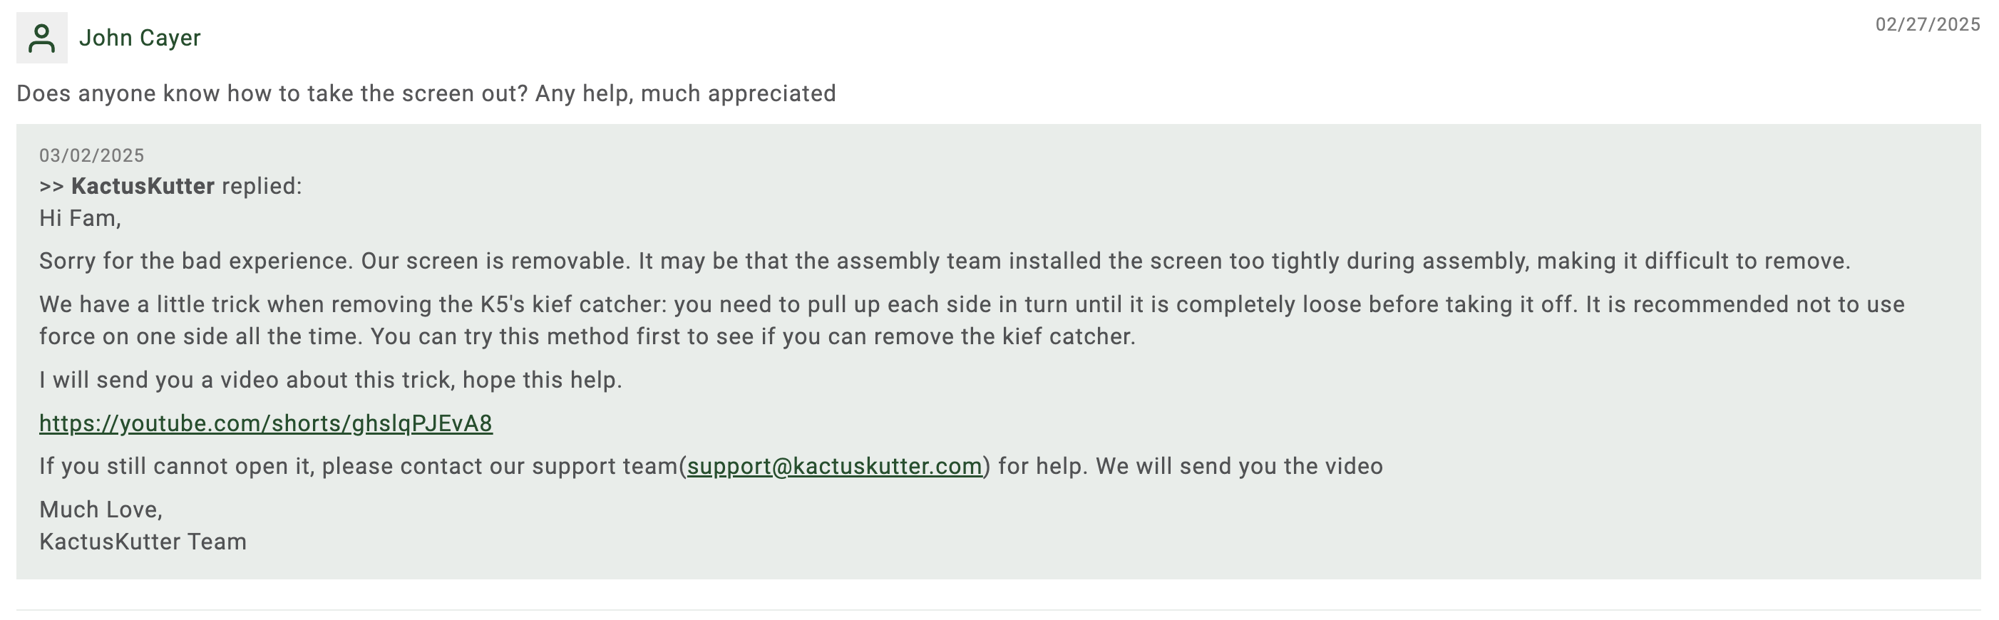
Task: Click the '>>' marker before KactusKutter
Action: pyautogui.click(x=51, y=186)
